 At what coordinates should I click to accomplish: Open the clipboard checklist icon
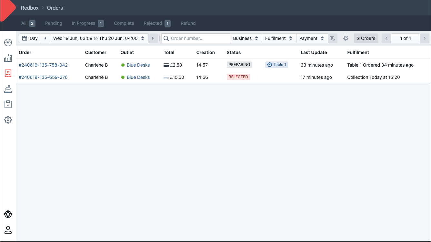coord(8,104)
